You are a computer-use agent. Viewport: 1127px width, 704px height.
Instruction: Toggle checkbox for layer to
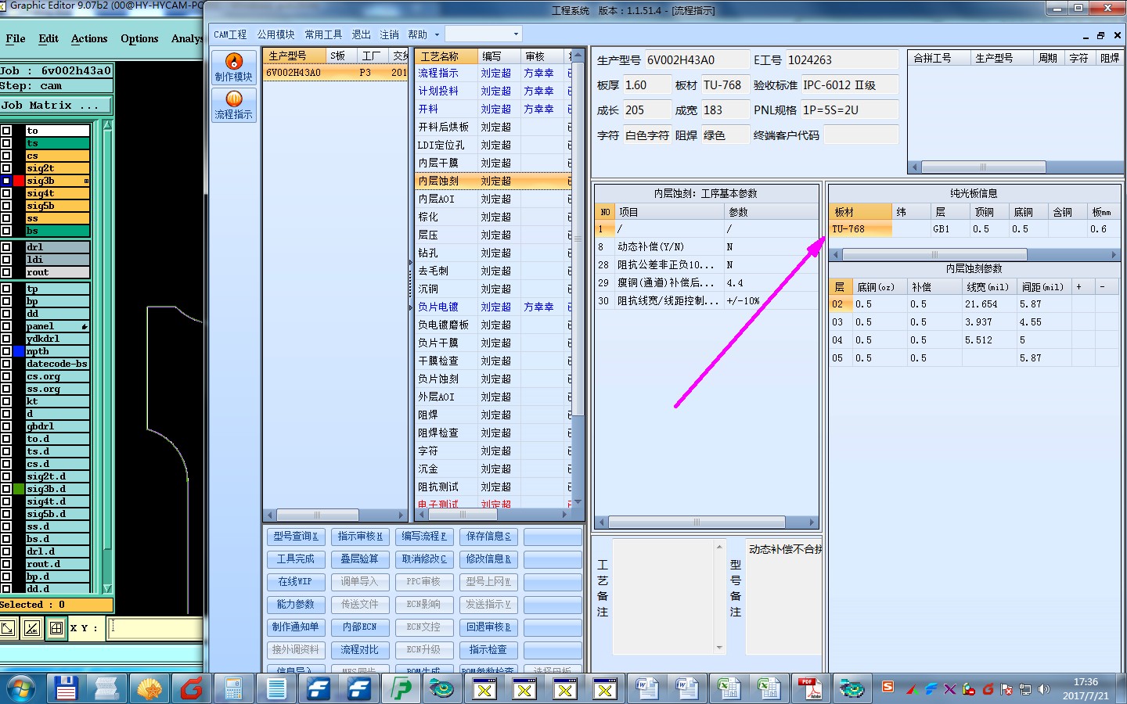click(6, 131)
